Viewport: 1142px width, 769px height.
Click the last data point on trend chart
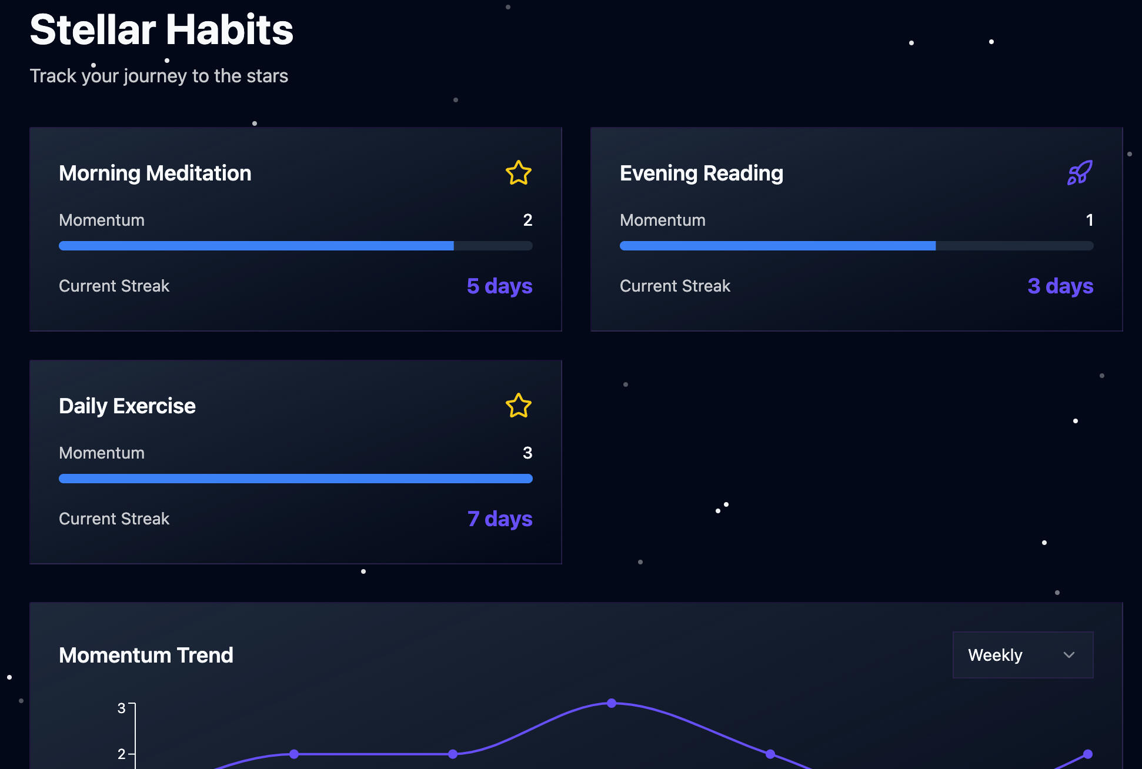point(1088,754)
